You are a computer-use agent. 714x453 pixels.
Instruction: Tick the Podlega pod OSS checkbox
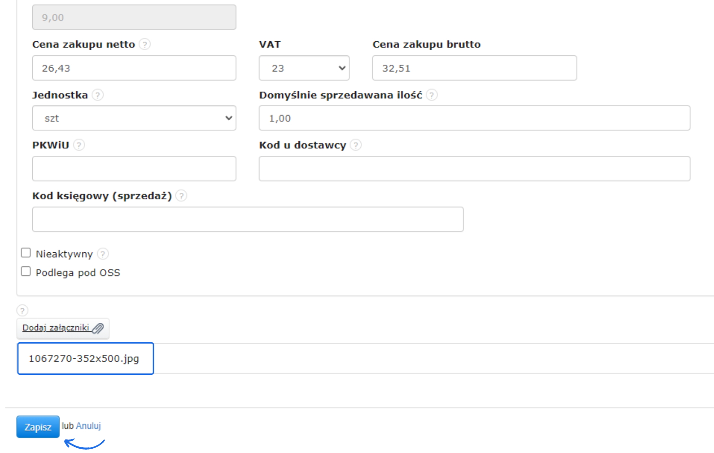tap(26, 271)
